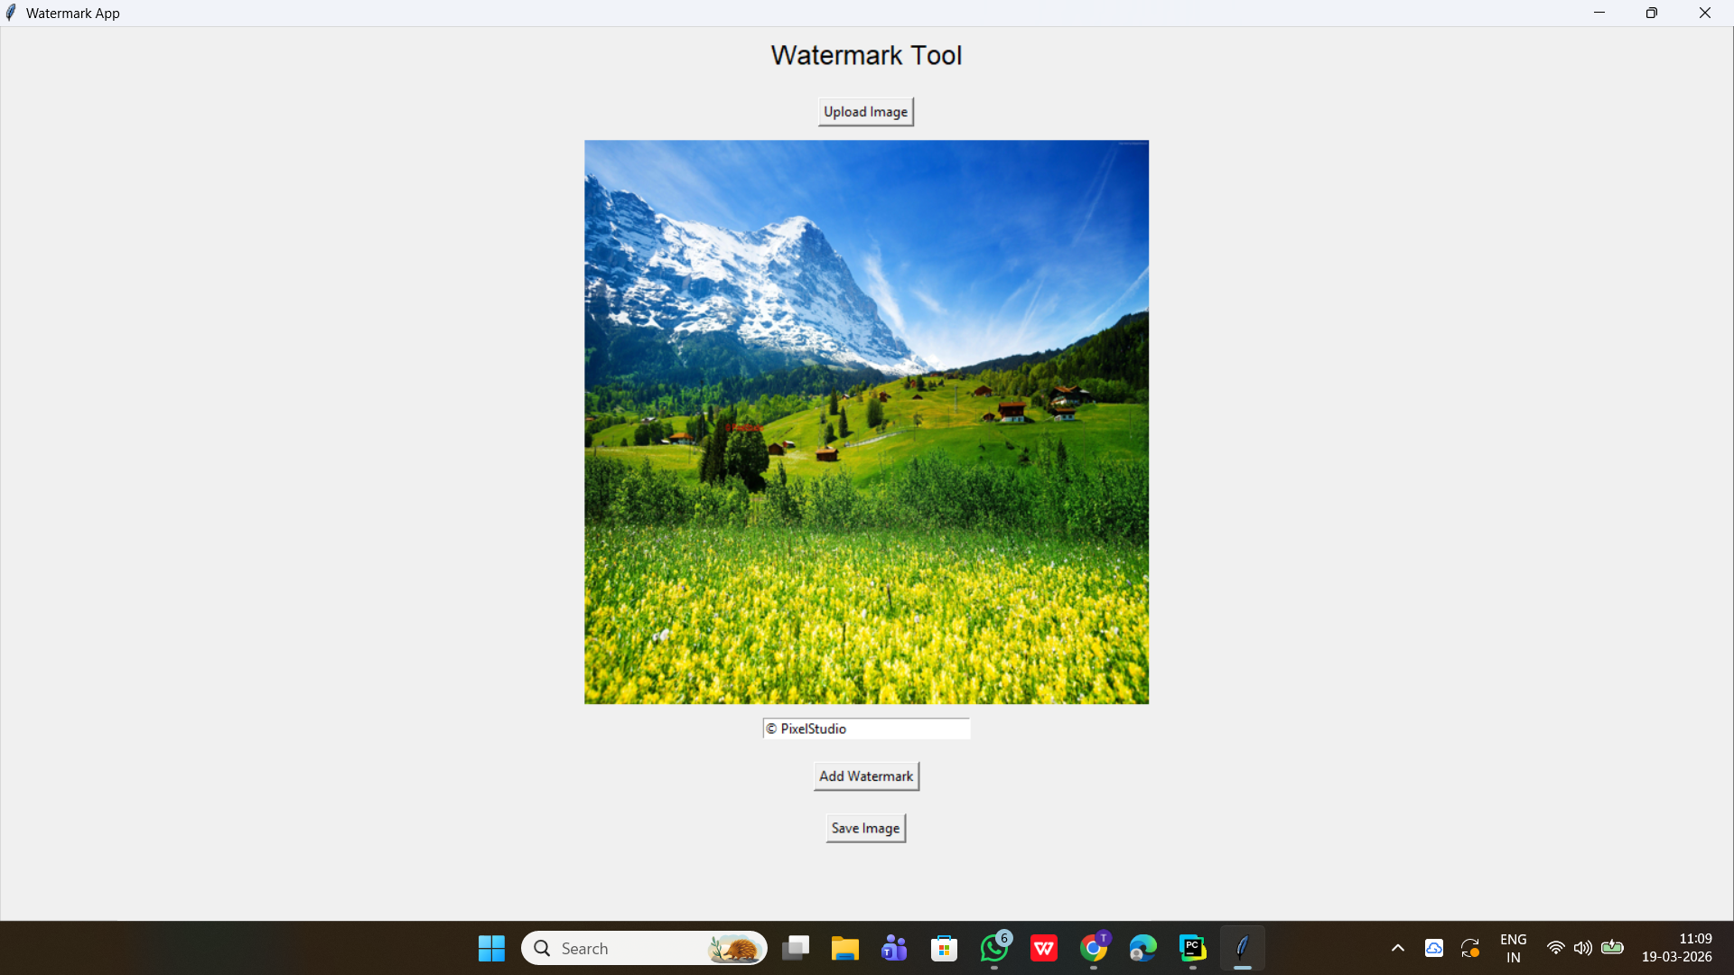Open WPS Office from the taskbar

click(x=1044, y=948)
